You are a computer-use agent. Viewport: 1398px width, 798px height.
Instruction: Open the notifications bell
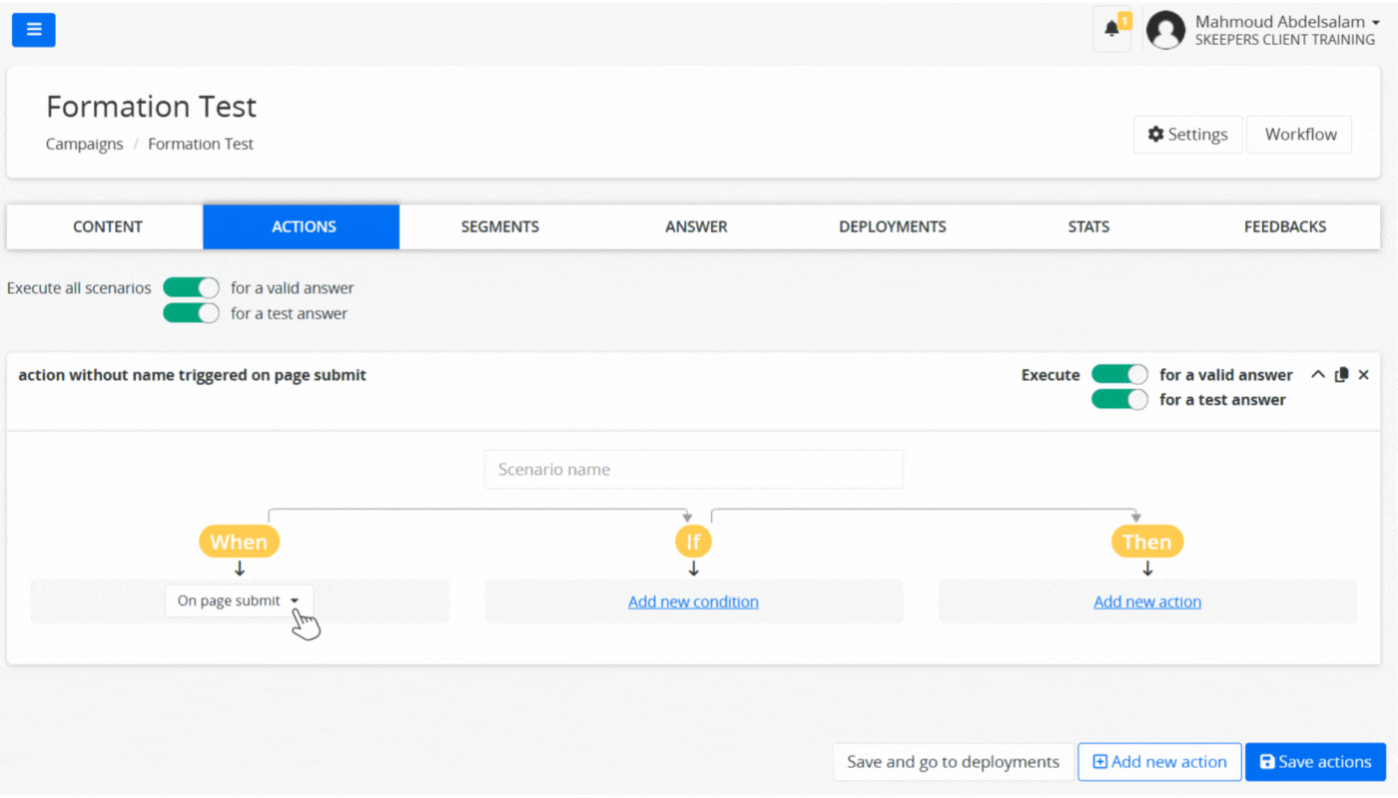coord(1111,29)
